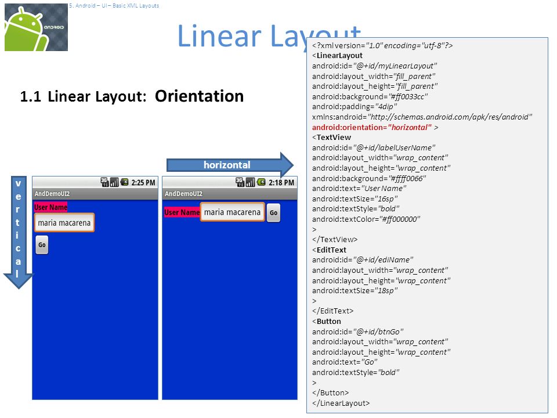Click the battery icon on the 2:18 PM phone
Image resolution: width=557 pixels, height=418 pixels.
pyautogui.click(x=261, y=182)
